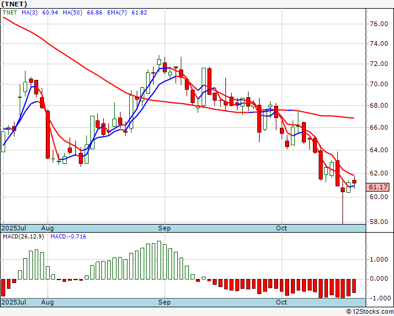This screenshot has width=394, height=316.
Task: Click the latest red candlestick near 61.17
Action: (354, 182)
